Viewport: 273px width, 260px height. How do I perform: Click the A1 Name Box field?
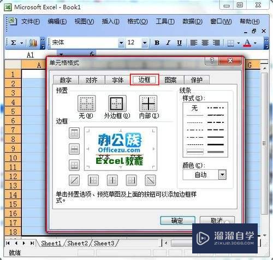point(31,55)
